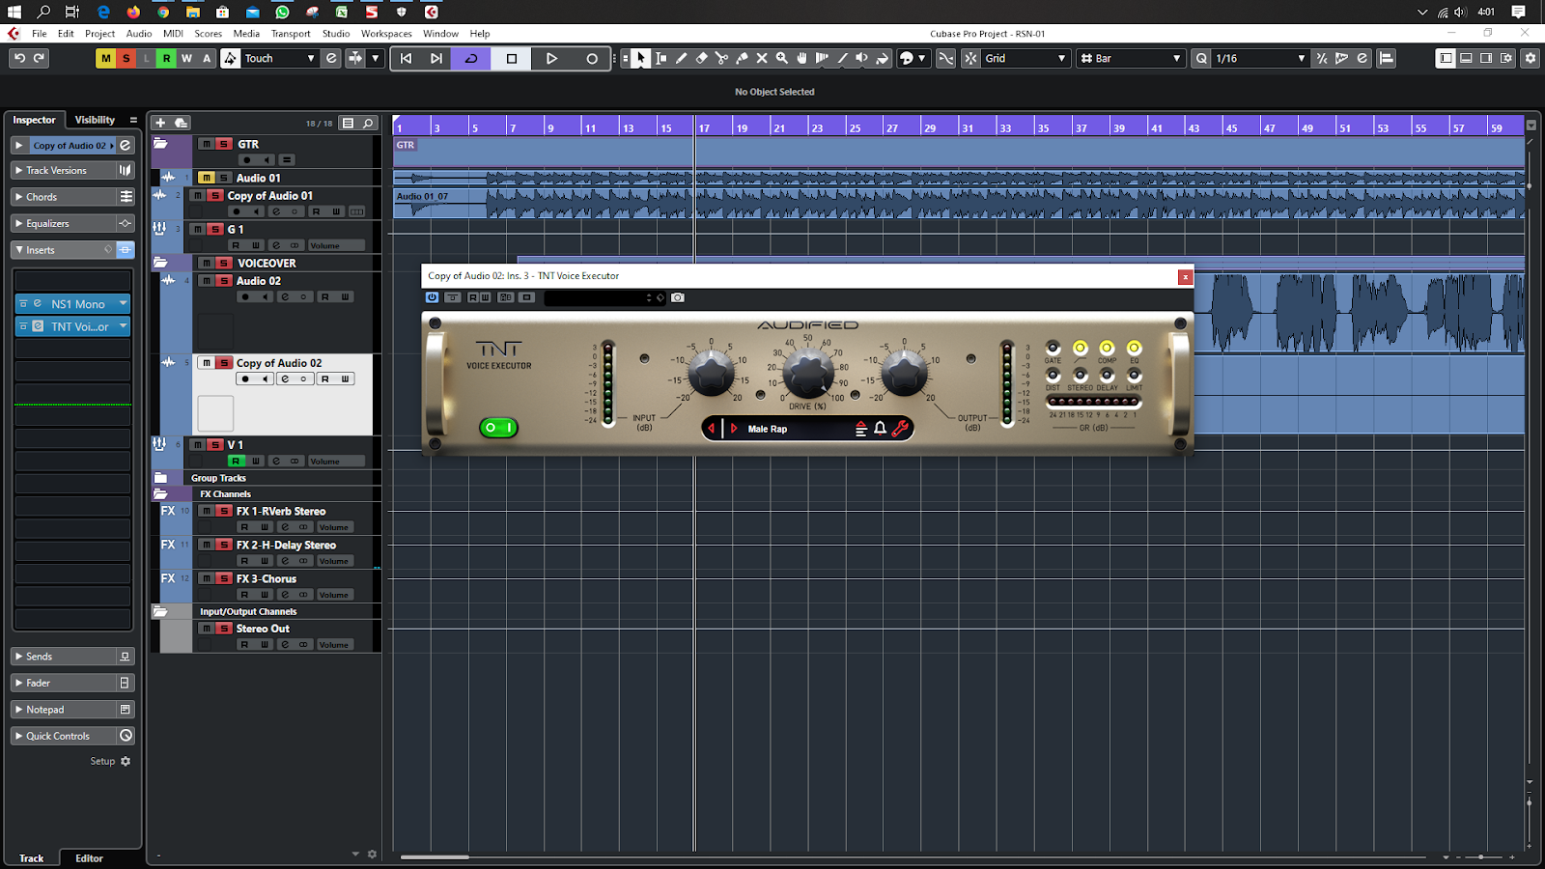The height and width of the screenshot is (869, 1545).
Task: Open track list search magnifier
Action: coord(368,123)
